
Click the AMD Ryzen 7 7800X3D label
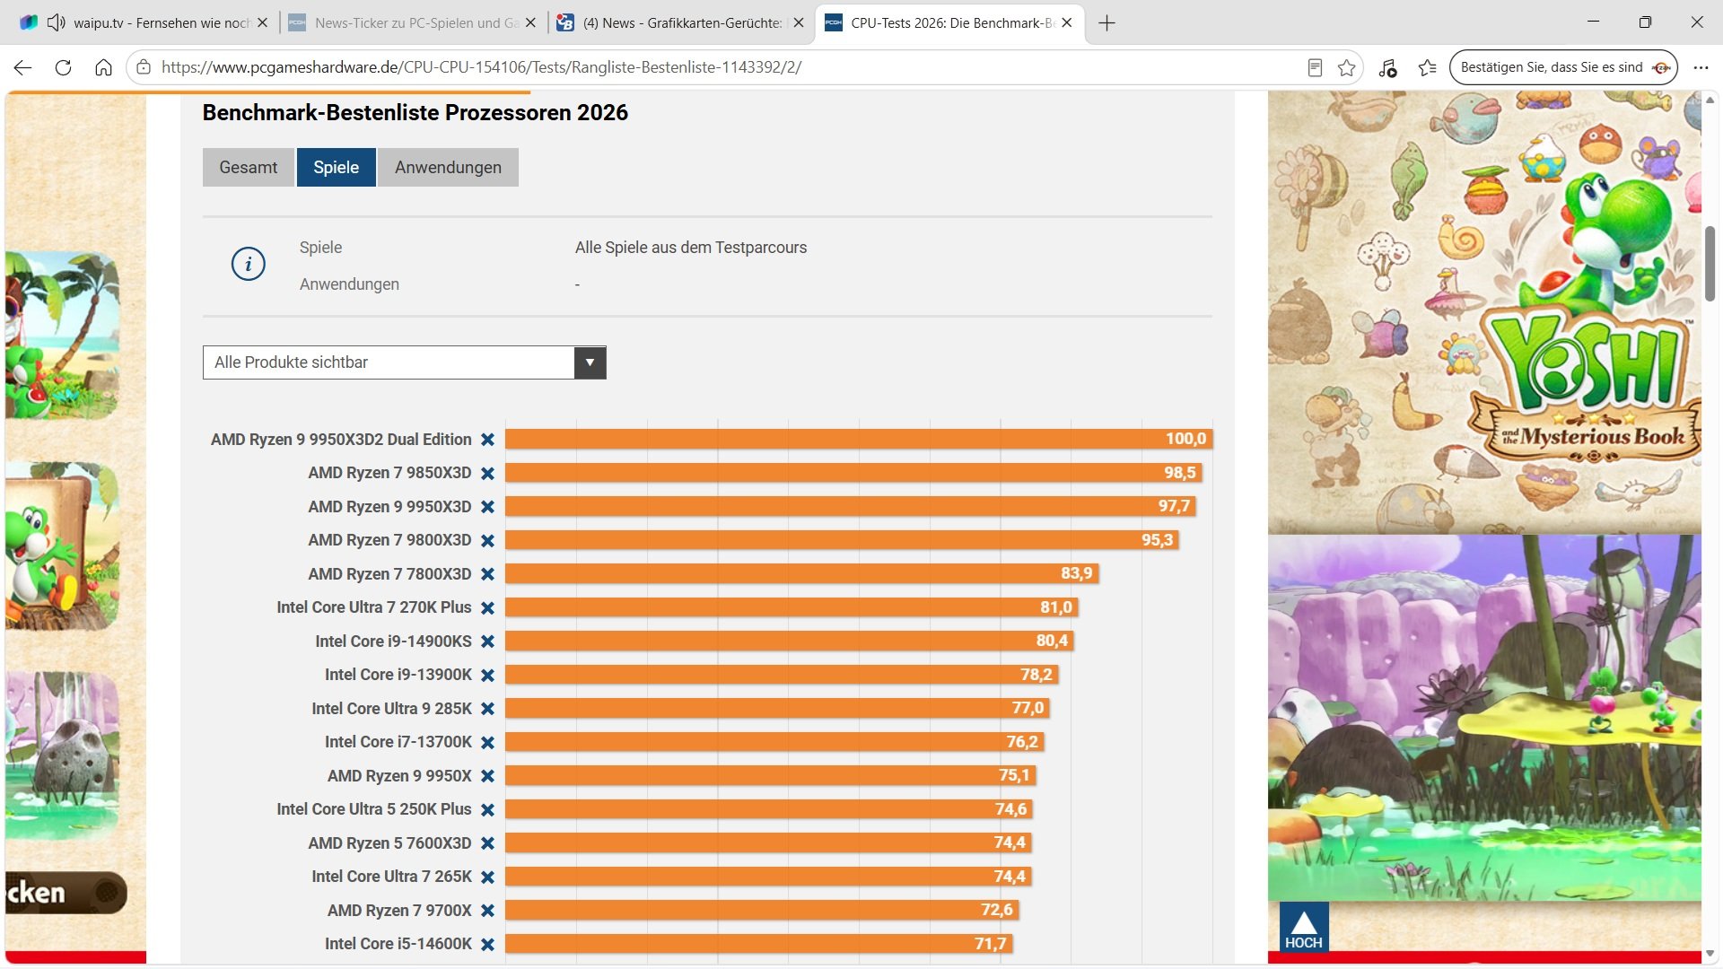tap(389, 574)
